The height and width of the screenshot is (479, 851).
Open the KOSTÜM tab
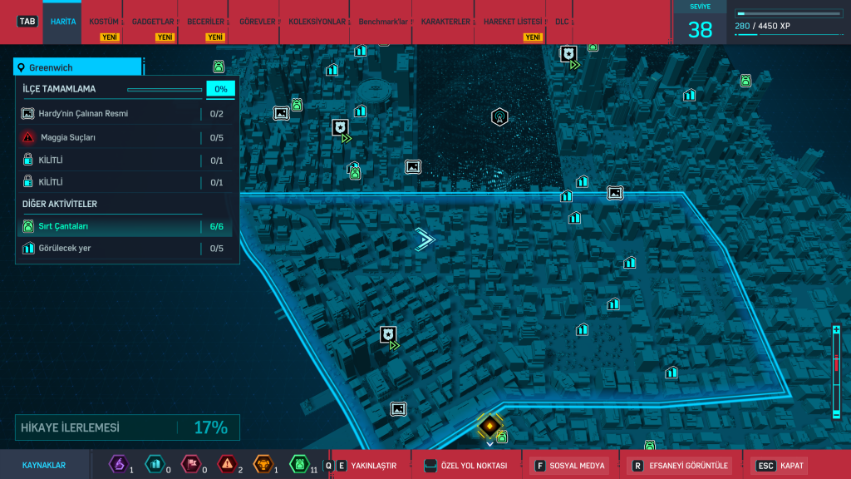point(103,22)
